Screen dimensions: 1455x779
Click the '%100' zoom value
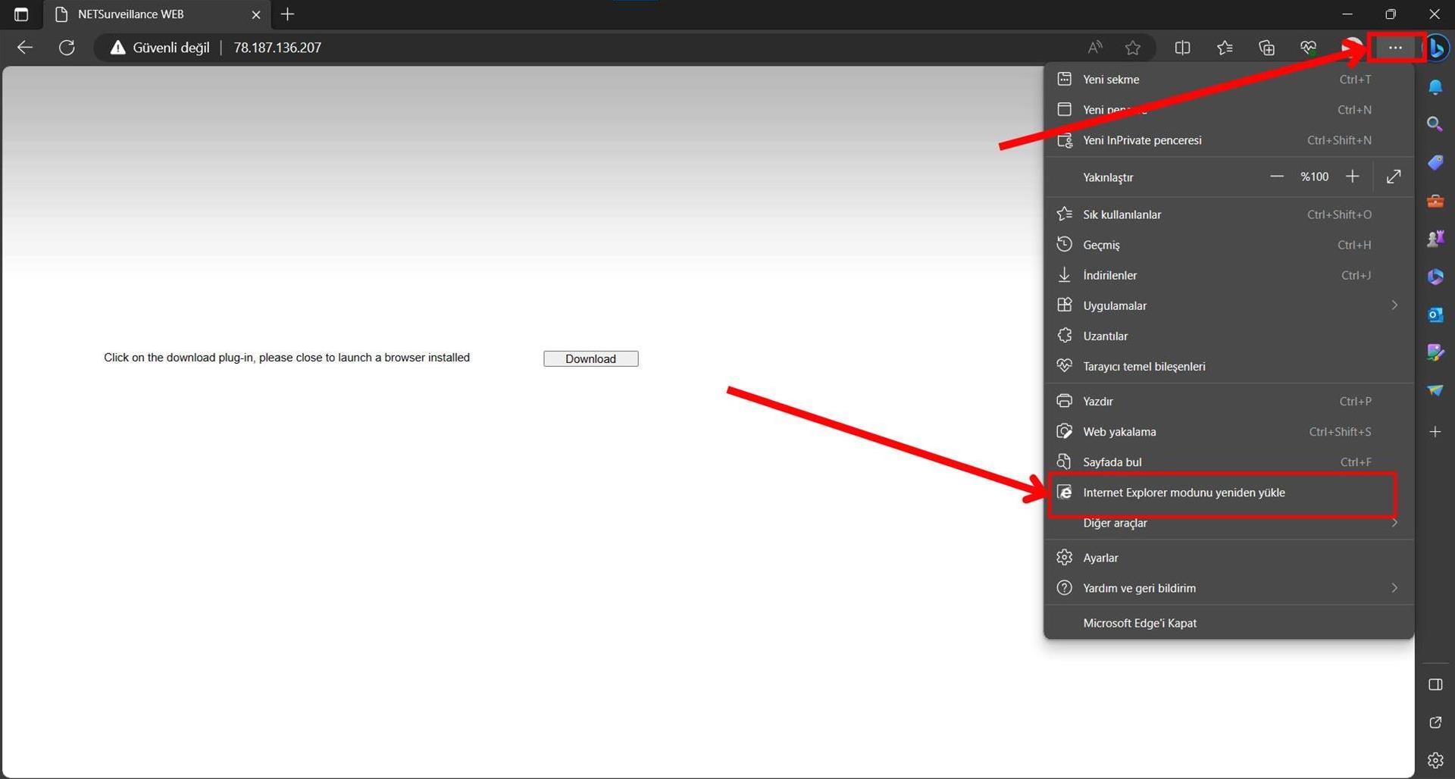coord(1315,177)
